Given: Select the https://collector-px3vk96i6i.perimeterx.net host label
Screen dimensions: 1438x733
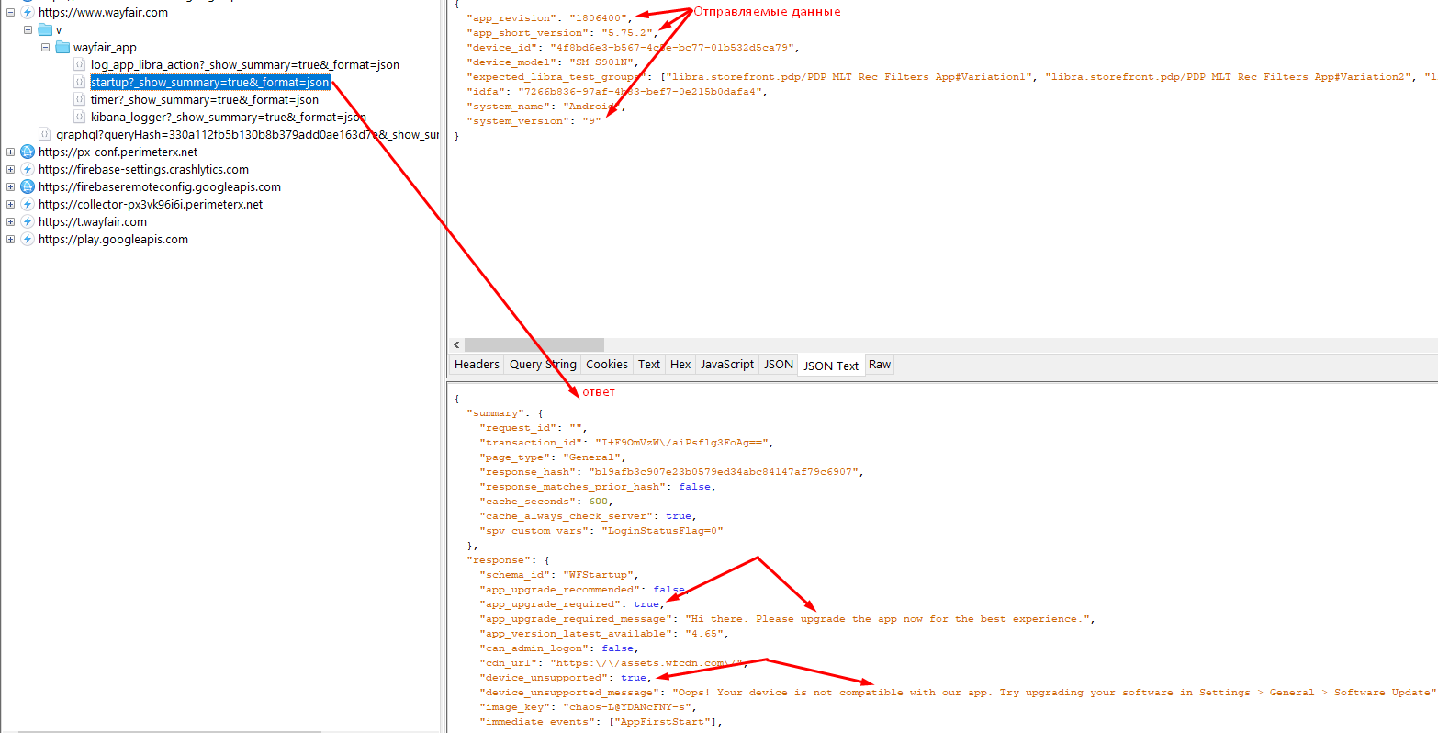Looking at the screenshot, I should 151,205.
